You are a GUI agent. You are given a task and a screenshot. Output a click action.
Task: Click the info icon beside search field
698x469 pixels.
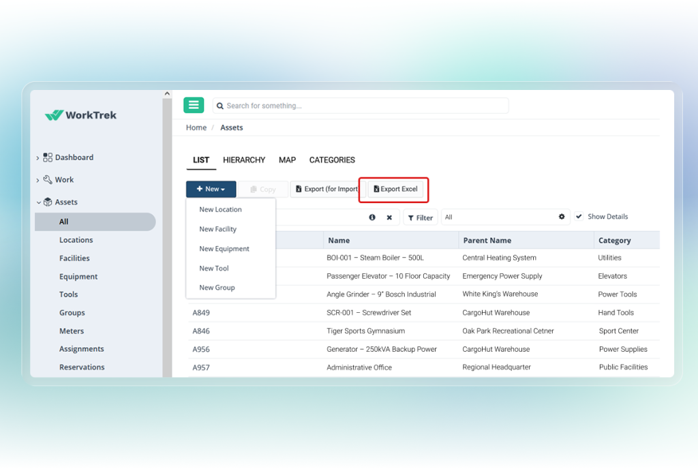(x=372, y=217)
